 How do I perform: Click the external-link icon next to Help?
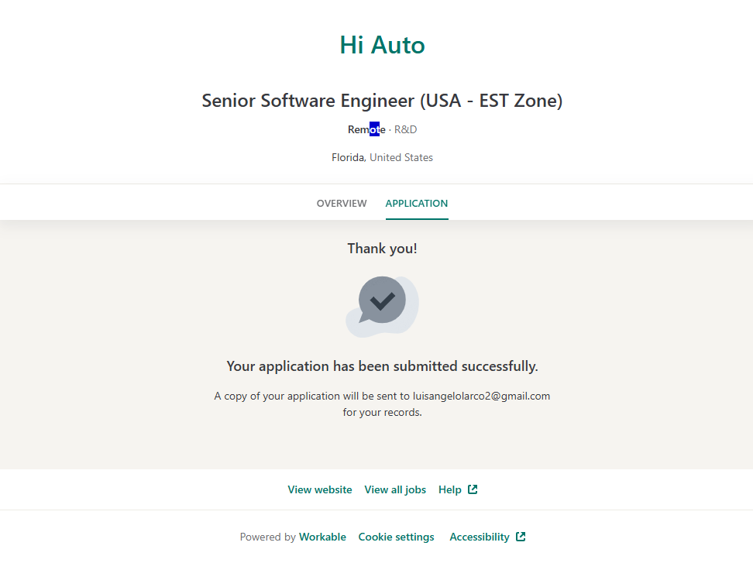(x=473, y=489)
